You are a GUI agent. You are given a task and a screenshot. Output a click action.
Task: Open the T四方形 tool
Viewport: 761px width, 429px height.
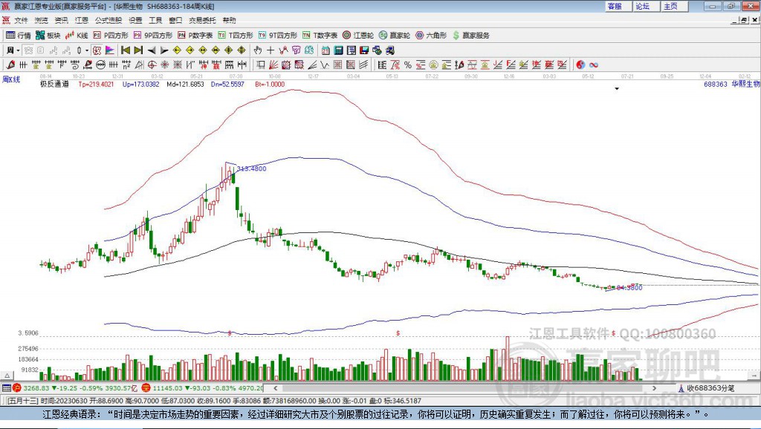tap(236, 36)
